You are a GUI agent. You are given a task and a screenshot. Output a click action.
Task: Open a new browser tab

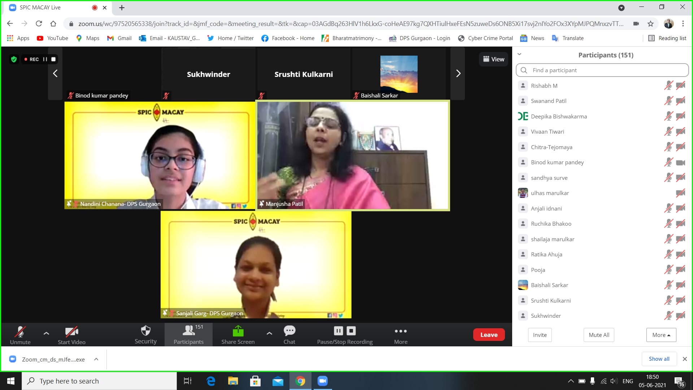pyautogui.click(x=122, y=8)
